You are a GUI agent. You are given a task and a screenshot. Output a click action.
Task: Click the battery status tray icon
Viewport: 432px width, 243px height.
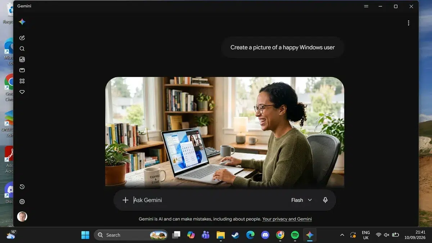(395, 235)
